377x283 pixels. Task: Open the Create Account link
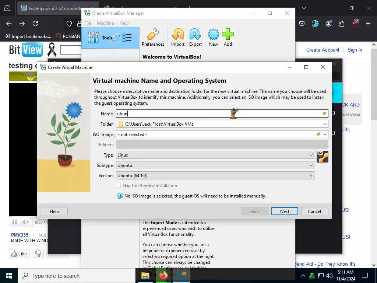[323, 50]
